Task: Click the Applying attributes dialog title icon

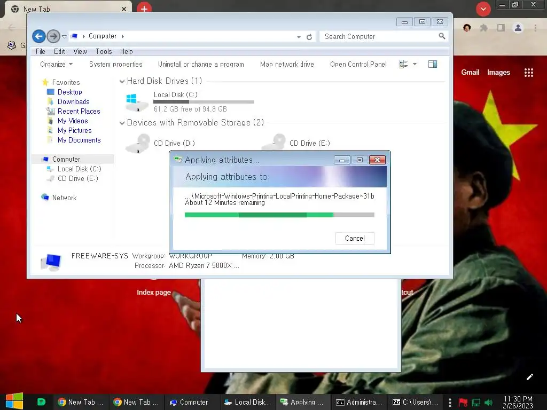Action: [178, 160]
